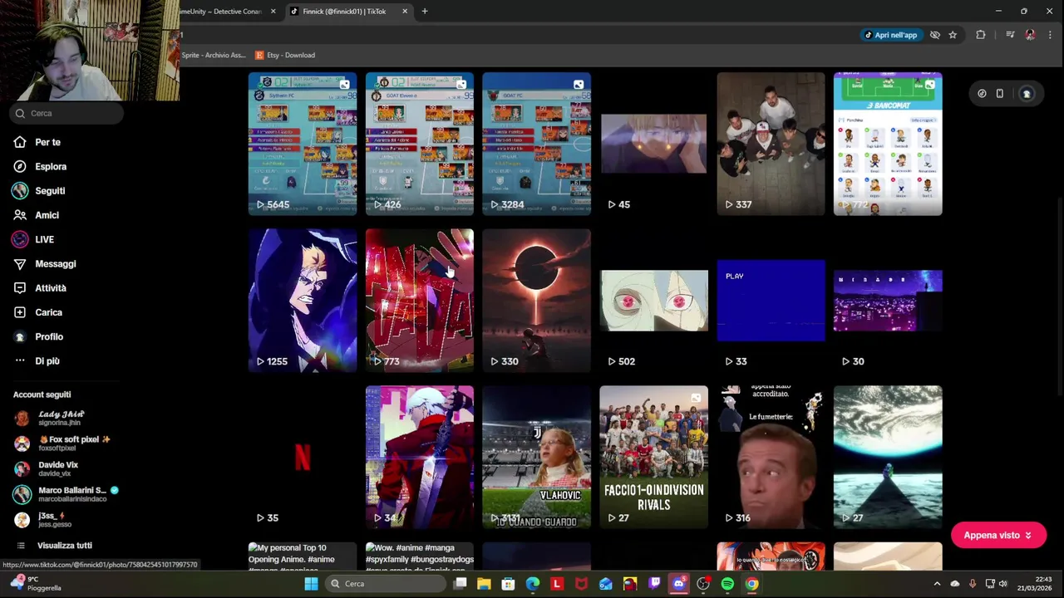Open the media control playlist icon
Screen dimensions: 1064x598
click(x=1010, y=35)
